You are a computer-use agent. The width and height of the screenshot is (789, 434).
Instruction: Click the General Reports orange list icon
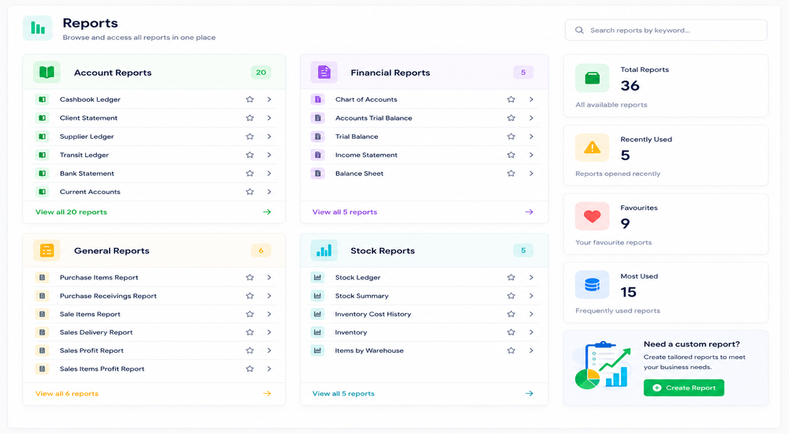(x=47, y=250)
